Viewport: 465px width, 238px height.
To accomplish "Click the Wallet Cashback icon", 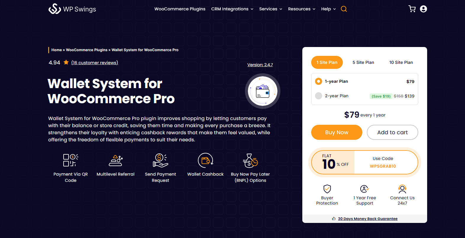I will point(206,161).
